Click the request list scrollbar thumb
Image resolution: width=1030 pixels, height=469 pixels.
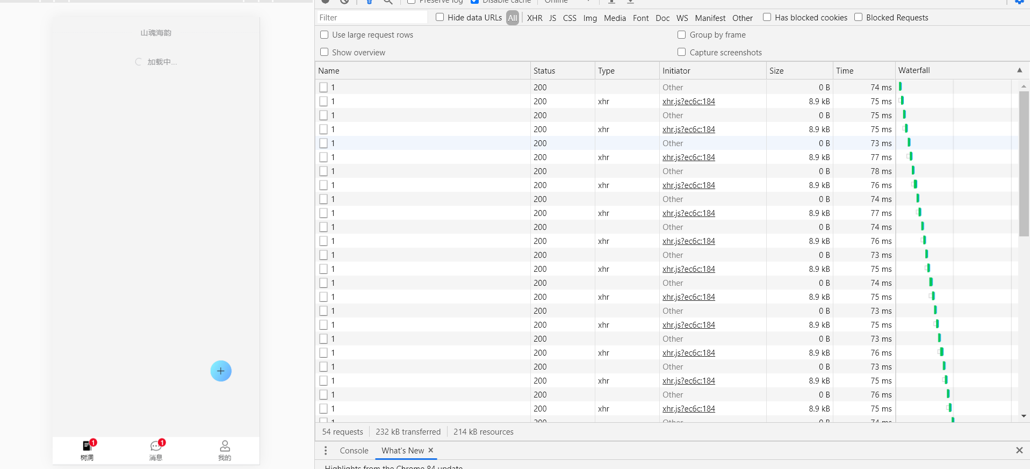[1024, 164]
